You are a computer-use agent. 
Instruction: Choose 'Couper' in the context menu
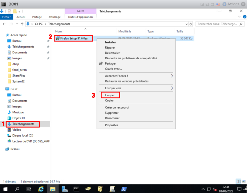[110, 95]
